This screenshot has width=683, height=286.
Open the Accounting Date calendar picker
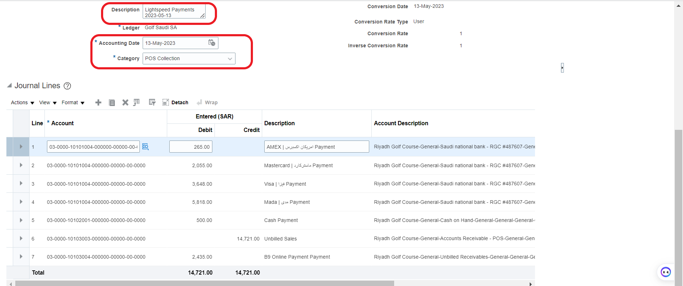pos(212,43)
